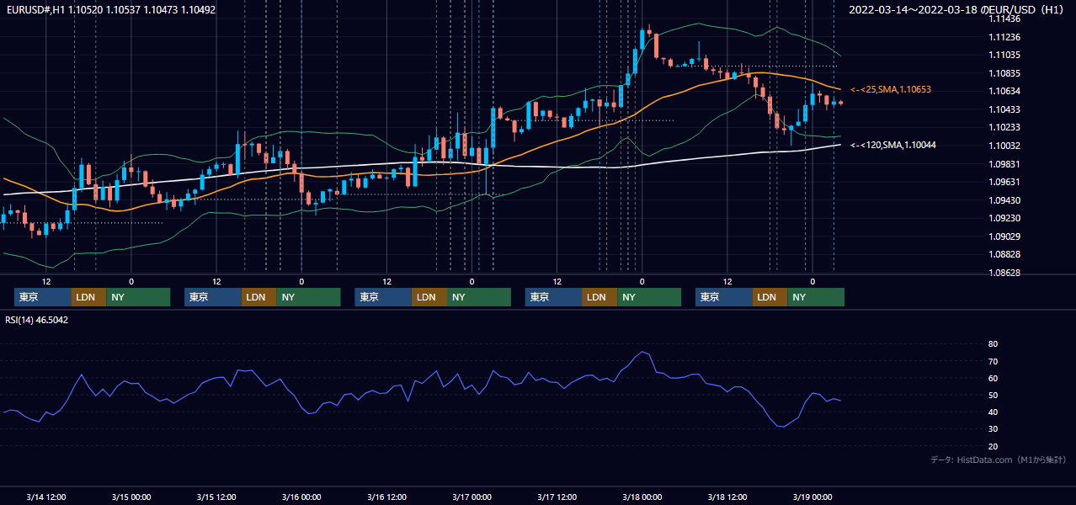Screen dimensions: 1076x505
Task: Click price axis label 1.09029
Action: (x=1004, y=237)
